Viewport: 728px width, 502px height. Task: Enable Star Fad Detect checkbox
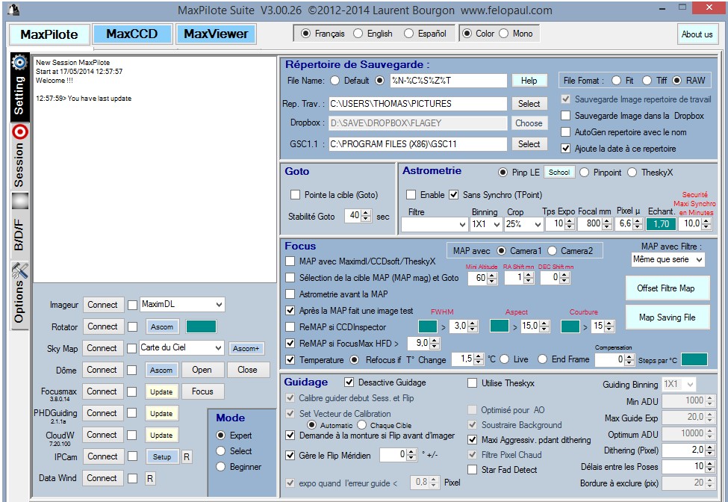click(472, 469)
